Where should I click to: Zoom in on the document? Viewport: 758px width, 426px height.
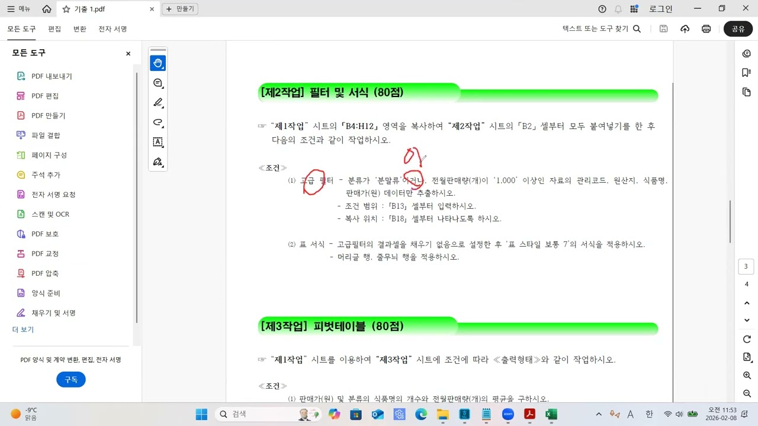click(746, 376)
